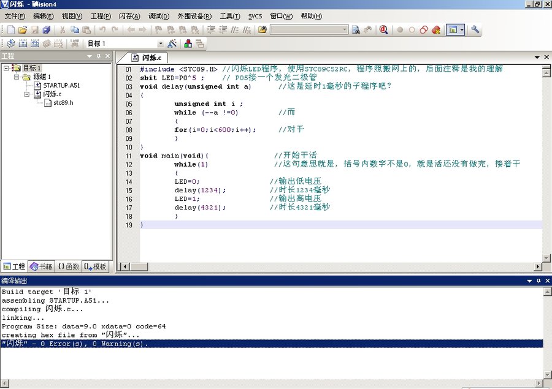Viewport: 552px width, 389px height.
Task: Collapse the 闪烁.c file tree node
Action: point(28,94)
